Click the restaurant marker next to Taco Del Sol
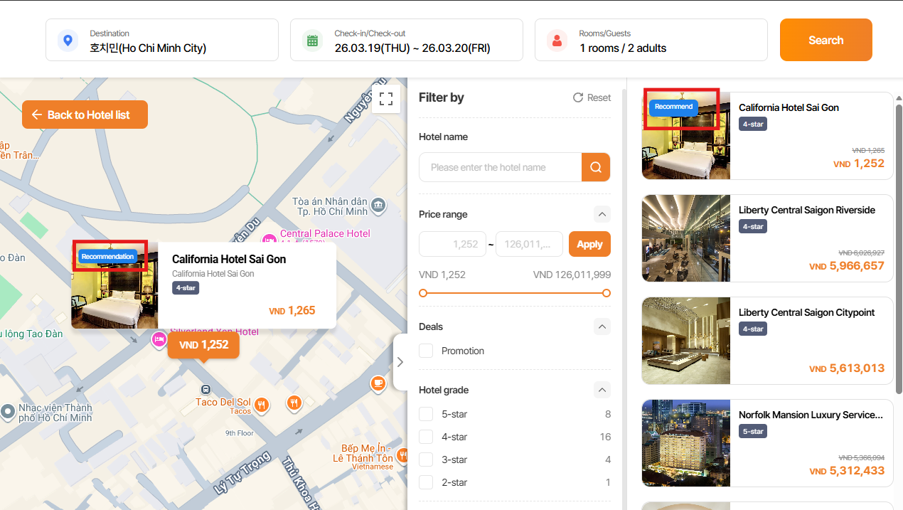The width and height of the screenshot is (903, 510). [x=294, y=404]
